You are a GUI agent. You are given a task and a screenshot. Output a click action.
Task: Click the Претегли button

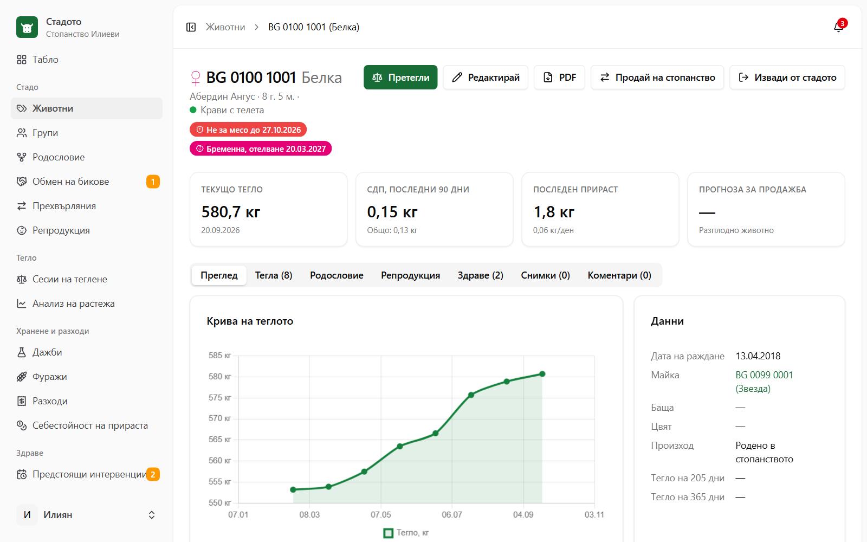(x=400, y=78)
